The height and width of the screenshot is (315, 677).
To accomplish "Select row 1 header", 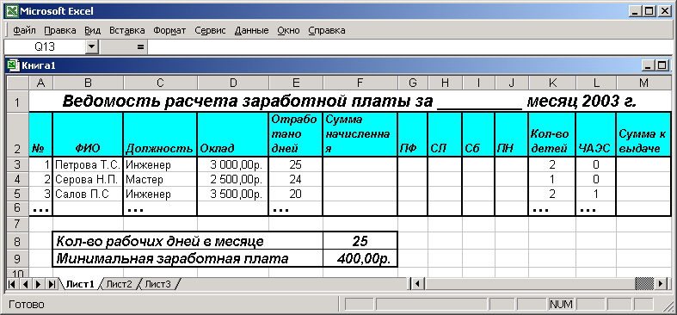I will [18, 102].
